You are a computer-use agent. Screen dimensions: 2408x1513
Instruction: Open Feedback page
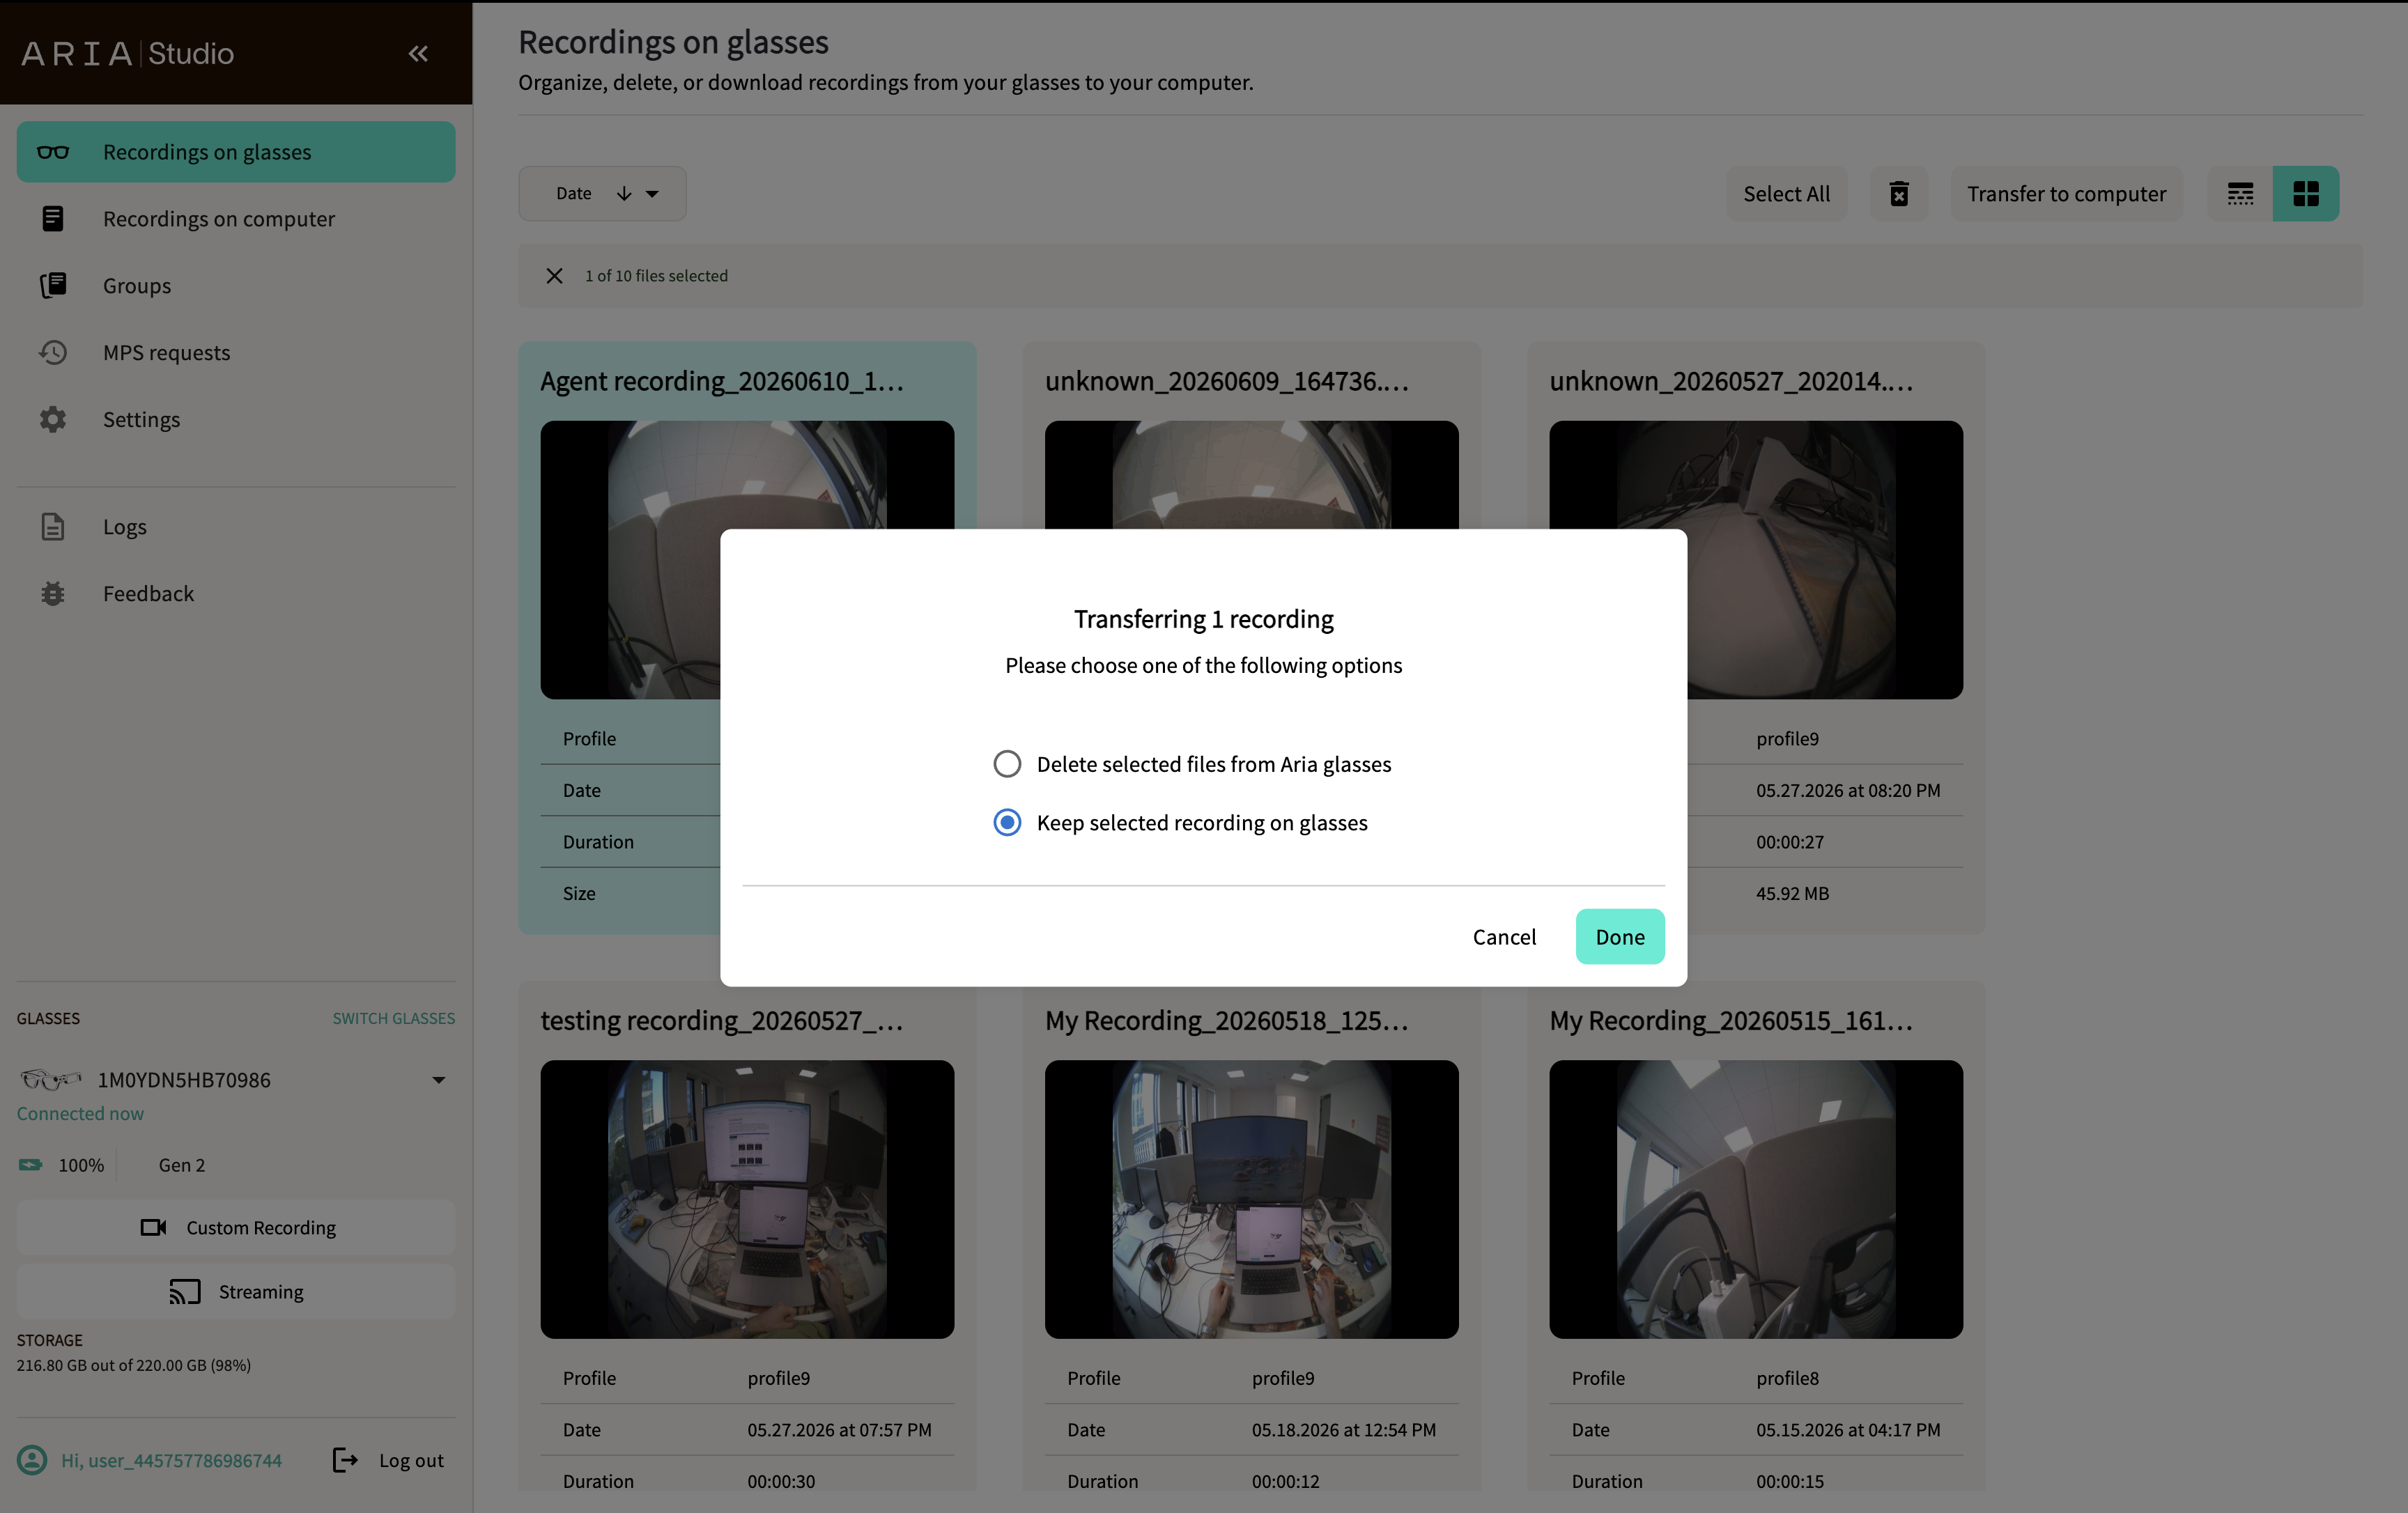pos(236,594)
